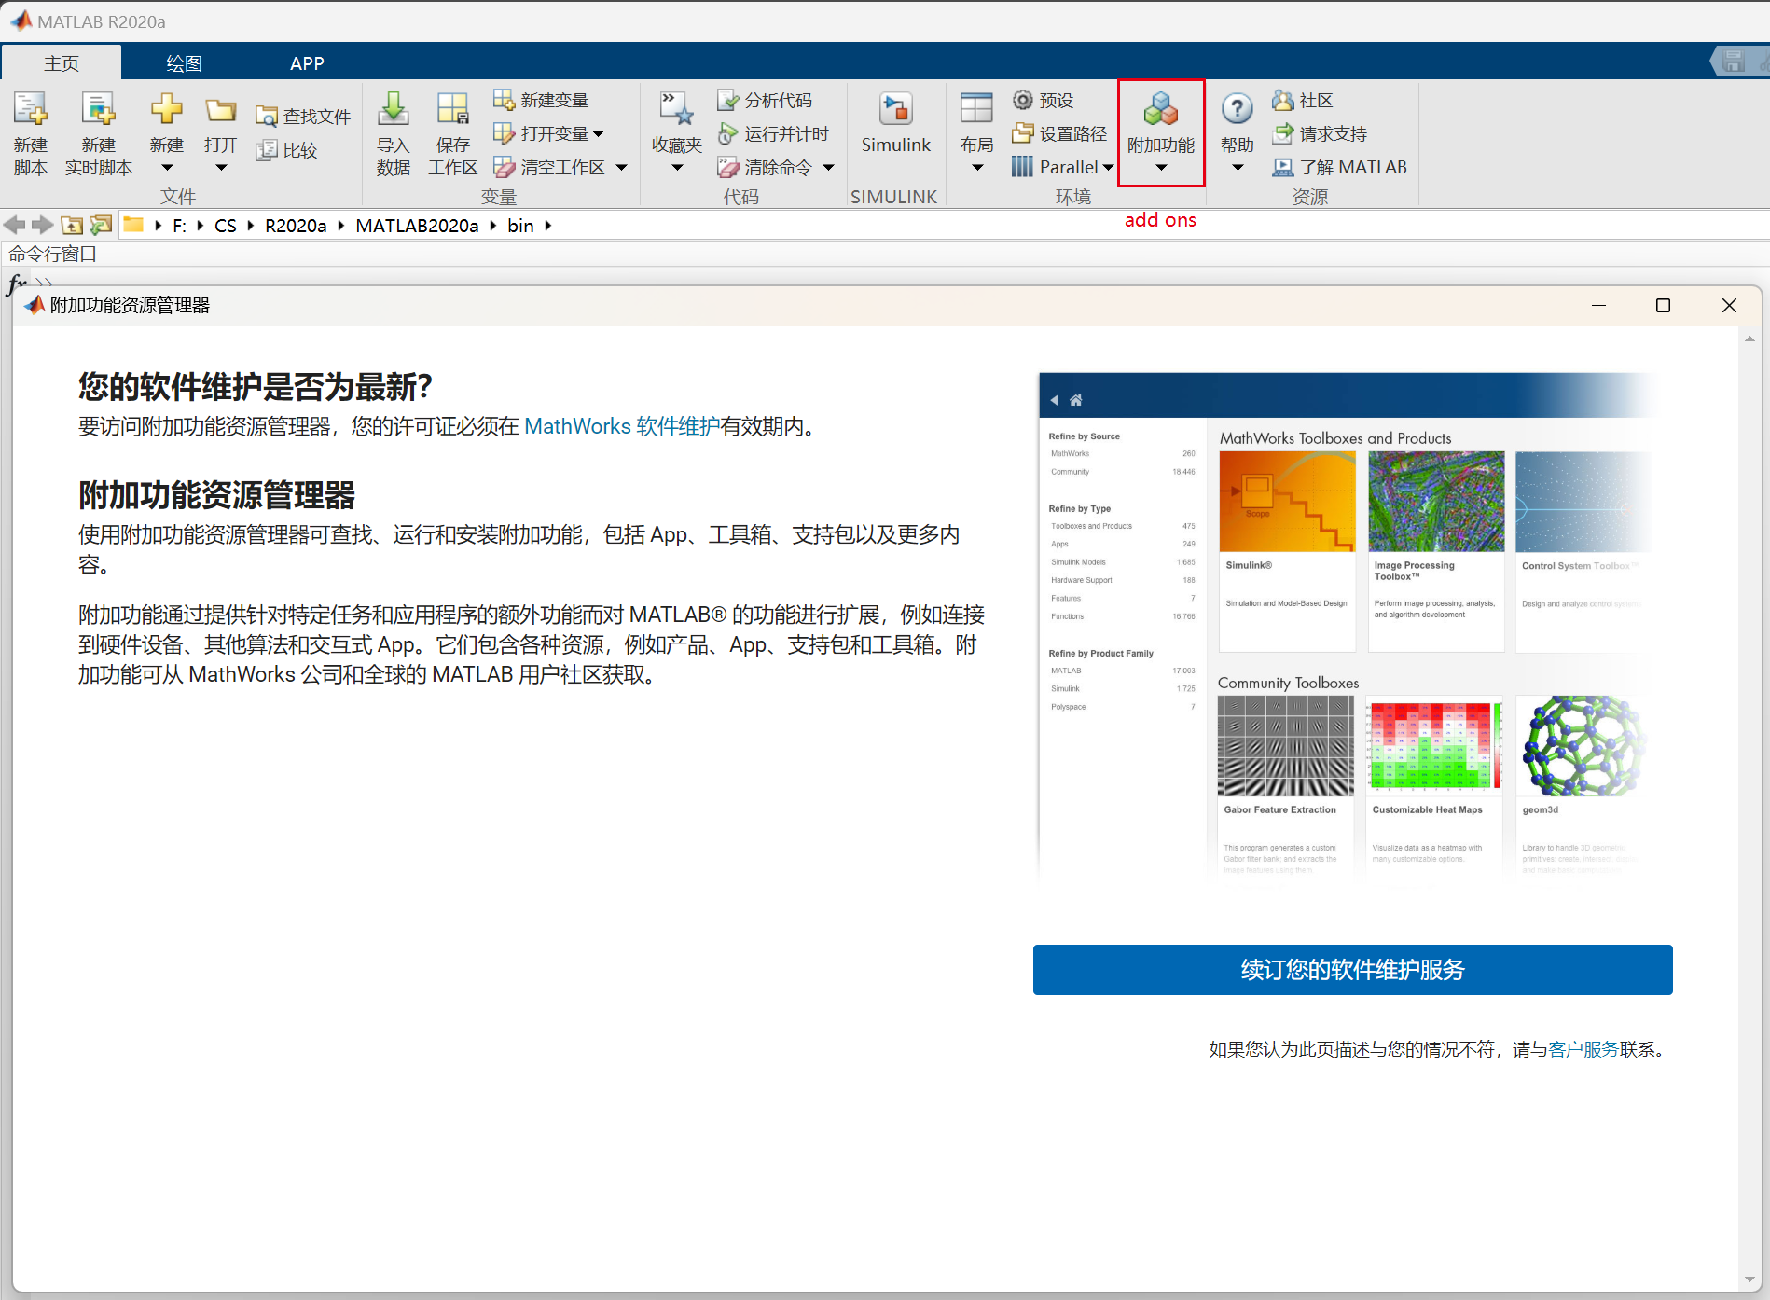The height and width of the screenshot is (1300, 1770).
Task: Open Preferences (预设) gear
Action: (x=1044, y=100)
